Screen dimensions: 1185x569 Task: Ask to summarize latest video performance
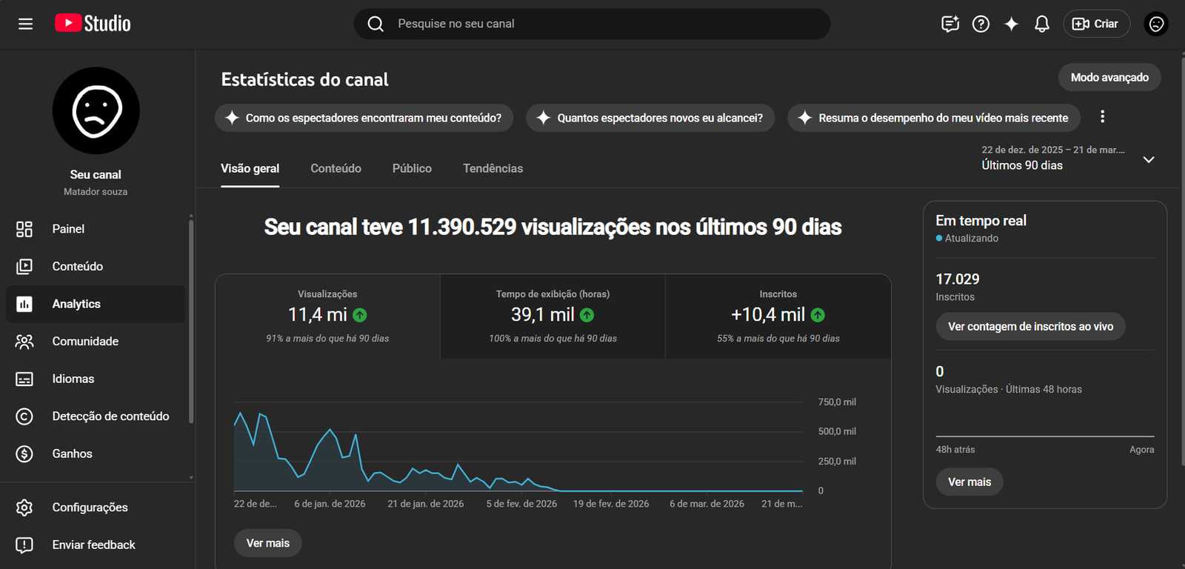click(x=934, y=118)
